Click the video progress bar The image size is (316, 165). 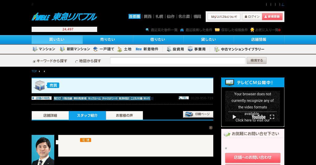click(253, 112)
